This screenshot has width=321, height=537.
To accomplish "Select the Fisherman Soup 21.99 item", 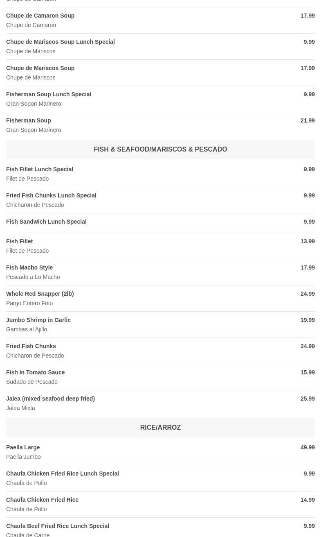I will click(29, 120).
